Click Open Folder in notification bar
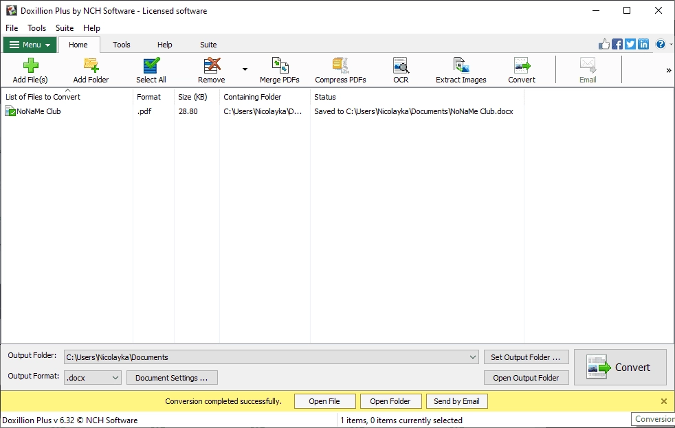 tap(390, 401)
